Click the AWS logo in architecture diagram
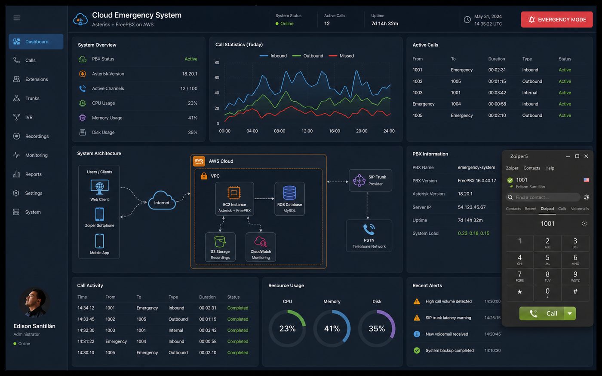 coord(199,161)
